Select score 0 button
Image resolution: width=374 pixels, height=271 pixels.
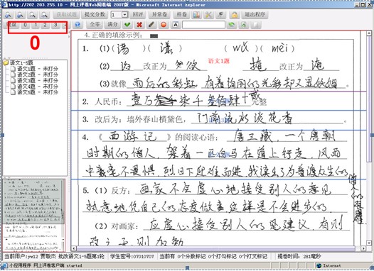tap(25, 25)
